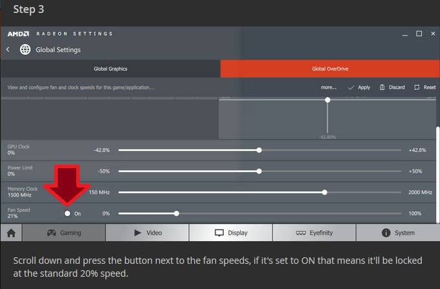
Task: Click the Fan Speed slider handle
Action: pyautogui.click(x=177, y=213)
